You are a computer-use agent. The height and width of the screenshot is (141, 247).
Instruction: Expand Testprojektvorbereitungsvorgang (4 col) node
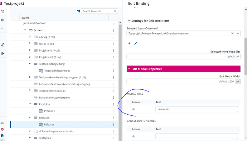[x=30, y=77]
